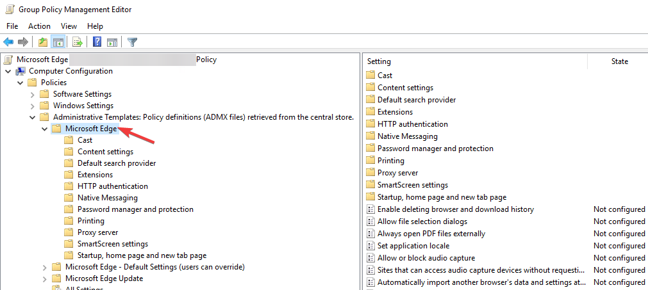Toggle Show/Hide Console Tree toolbar button
Screen dimensions: 648x290
click(x=58, y=42)
